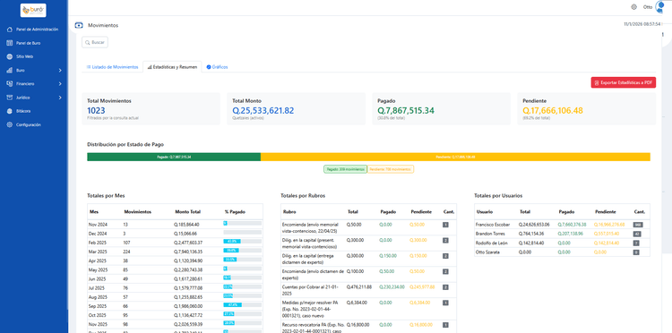Click quantity badge for Cuentas por Cobrar row

tap(445, 287)
